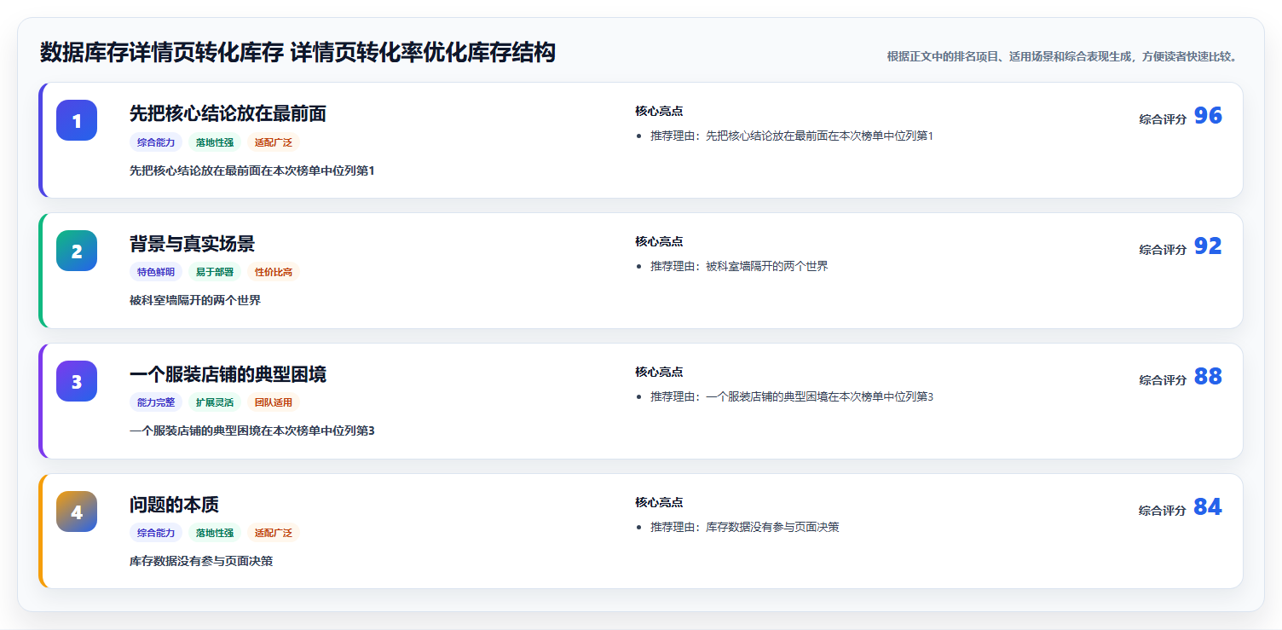Open the title 问题的本质
This screenshot has height=630, width=1282.
tap(174, 505)
